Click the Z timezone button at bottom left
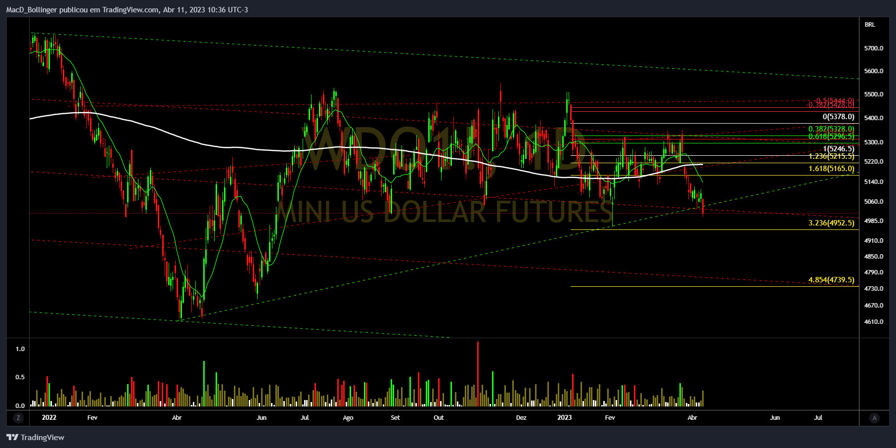 click(x=18, y=418)
